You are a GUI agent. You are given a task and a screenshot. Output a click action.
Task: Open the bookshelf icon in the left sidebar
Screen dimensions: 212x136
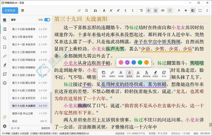[5, 20]
